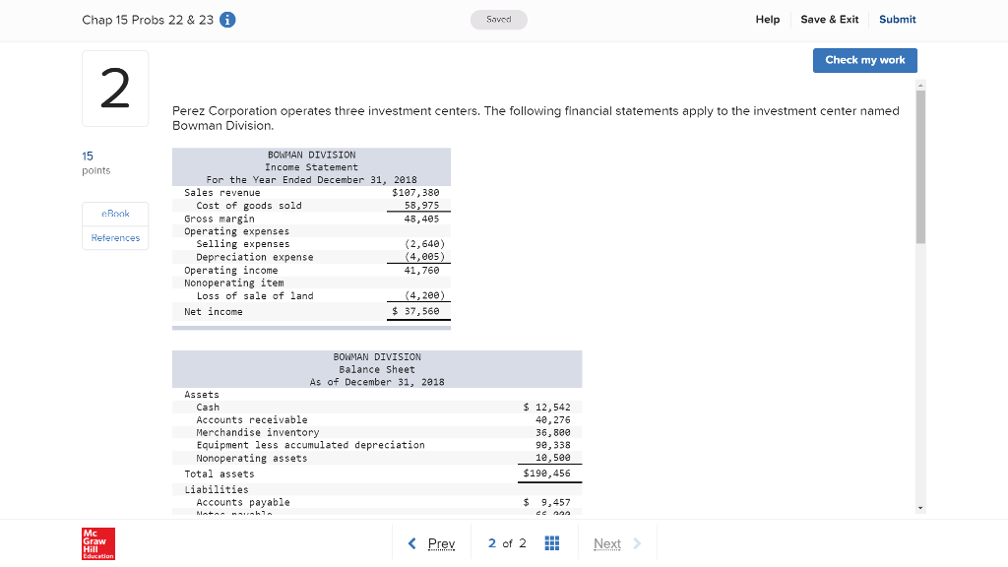Screen dimensions: 1008x567
Task: Click the "2 of 2" page indicator
Action: pos(507,543)
